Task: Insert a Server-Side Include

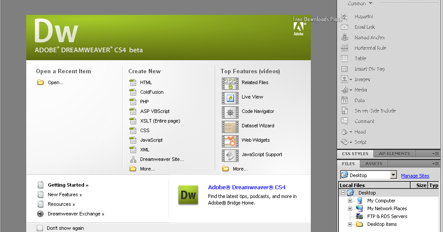Action: [x=375, y=111]
